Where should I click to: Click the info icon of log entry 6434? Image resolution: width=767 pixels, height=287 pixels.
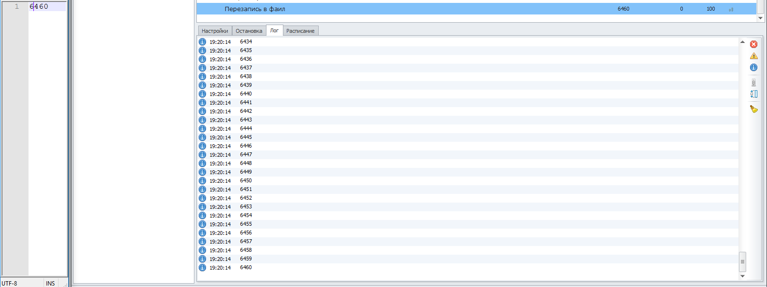pyautogui.click(x=203, y=42)
